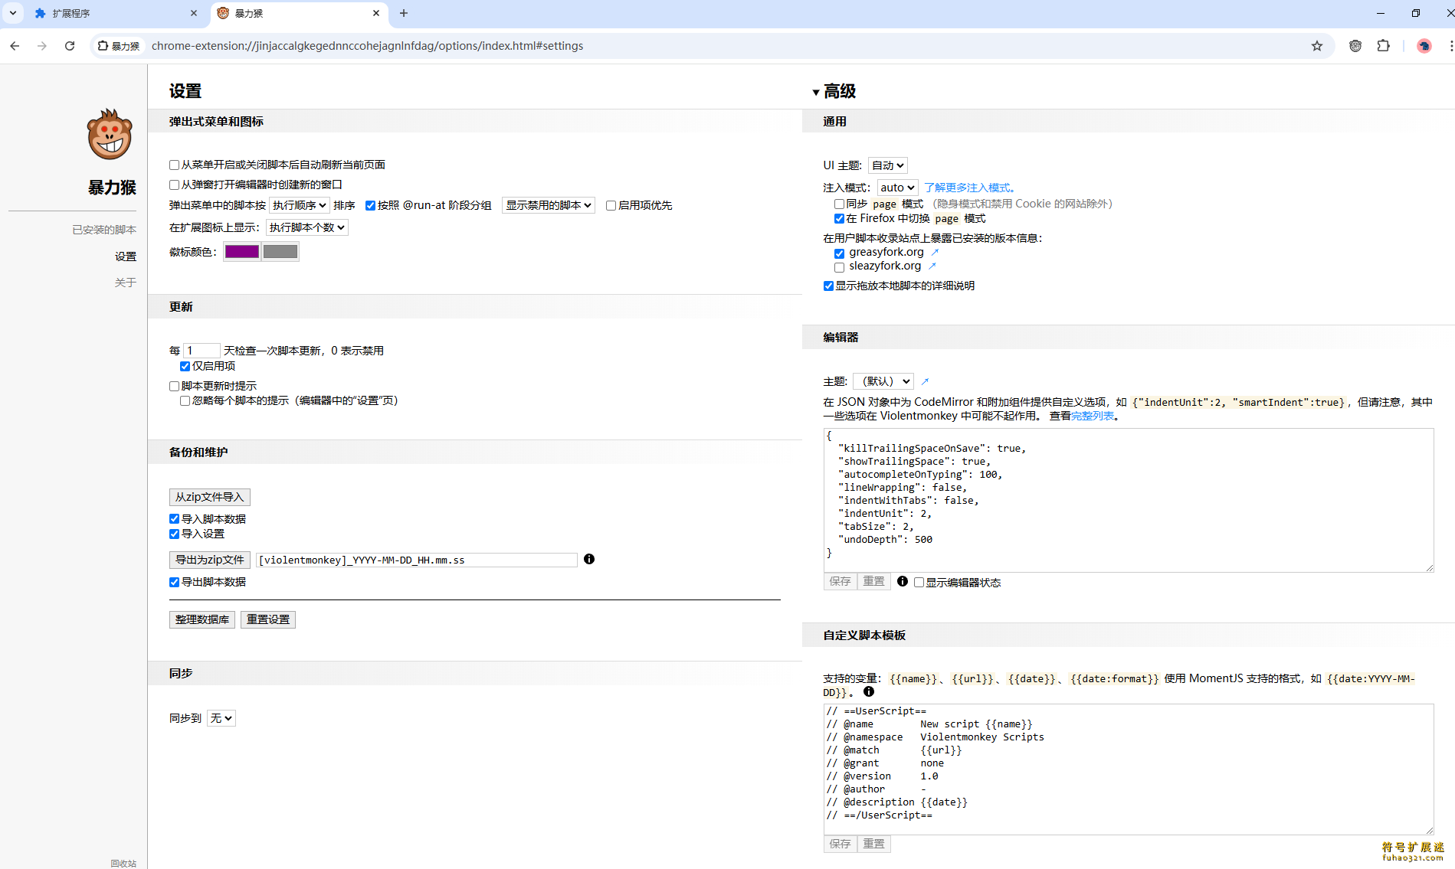Toggle 导入脚本数据 checkbox
The height and width of the screenshot is (869, 1455).
[x=174, y=519]
